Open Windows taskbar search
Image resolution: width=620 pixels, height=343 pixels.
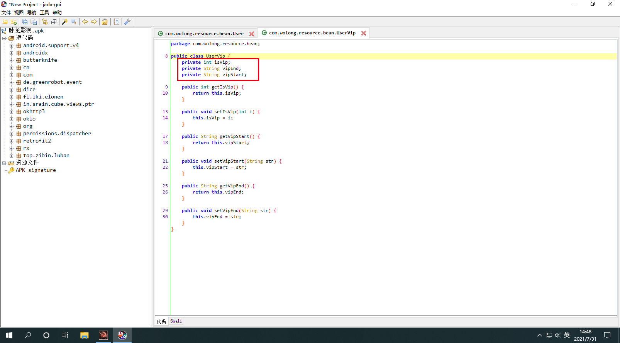(28, 335)
